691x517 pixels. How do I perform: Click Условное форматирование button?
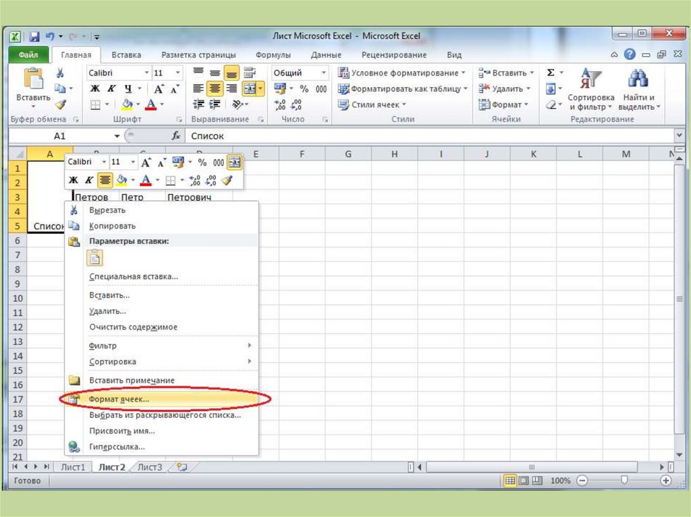402,73
